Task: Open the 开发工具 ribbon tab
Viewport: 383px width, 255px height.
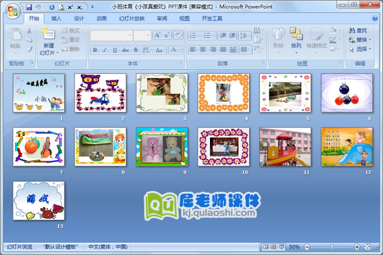Action: coord(212,18)
